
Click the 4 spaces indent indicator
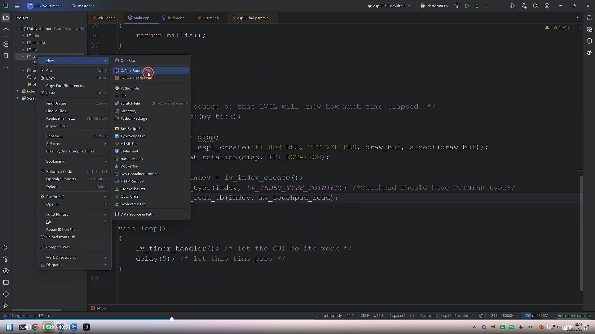(397, 316)
